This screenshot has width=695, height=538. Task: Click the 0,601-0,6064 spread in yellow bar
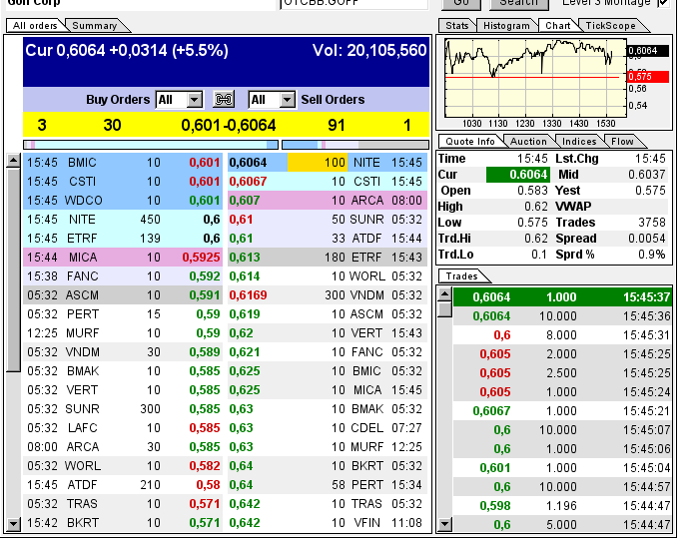coord(229,126)
